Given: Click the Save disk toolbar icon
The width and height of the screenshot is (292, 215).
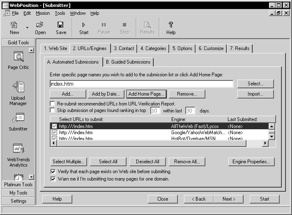Looking at the screenshot, I should pos(60,25).
